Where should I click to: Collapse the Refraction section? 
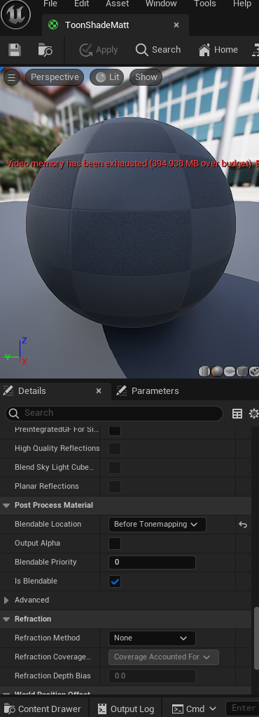(6, 619)
